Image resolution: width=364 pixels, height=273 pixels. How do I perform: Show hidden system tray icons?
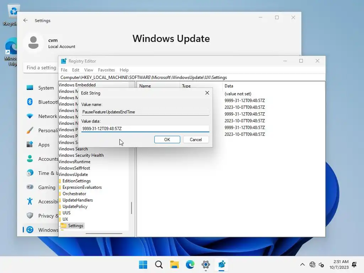[302, 264]
